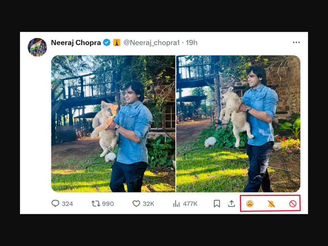Click the red circle-slash block icon
Viewport: 328px width, 246px height.
(x=292, y=204)
